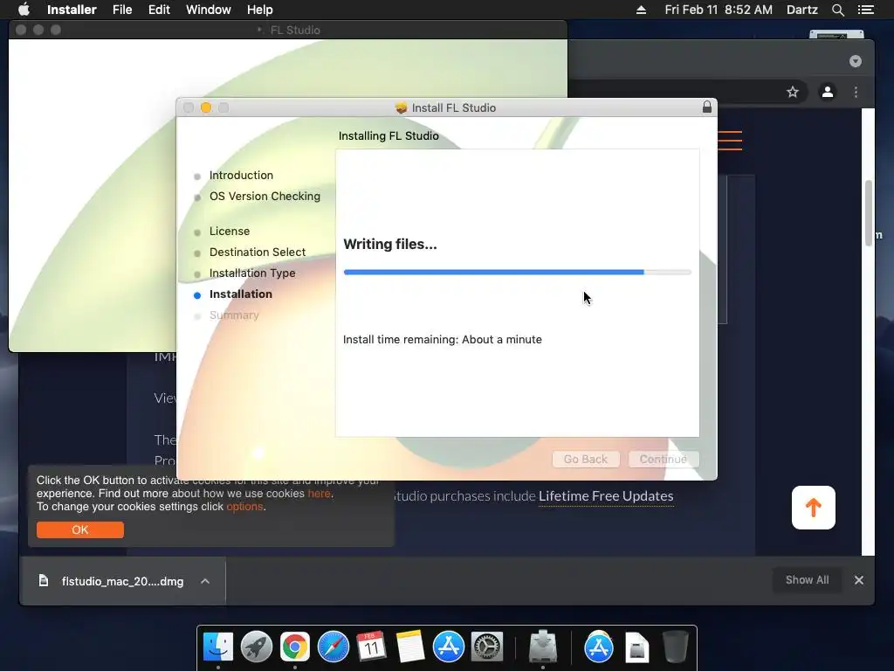The image size is (894, 671).
Task: Open the Trash in the Dock
Action: 675,647
